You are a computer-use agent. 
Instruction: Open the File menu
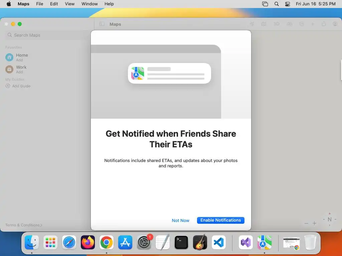(39, 4)
